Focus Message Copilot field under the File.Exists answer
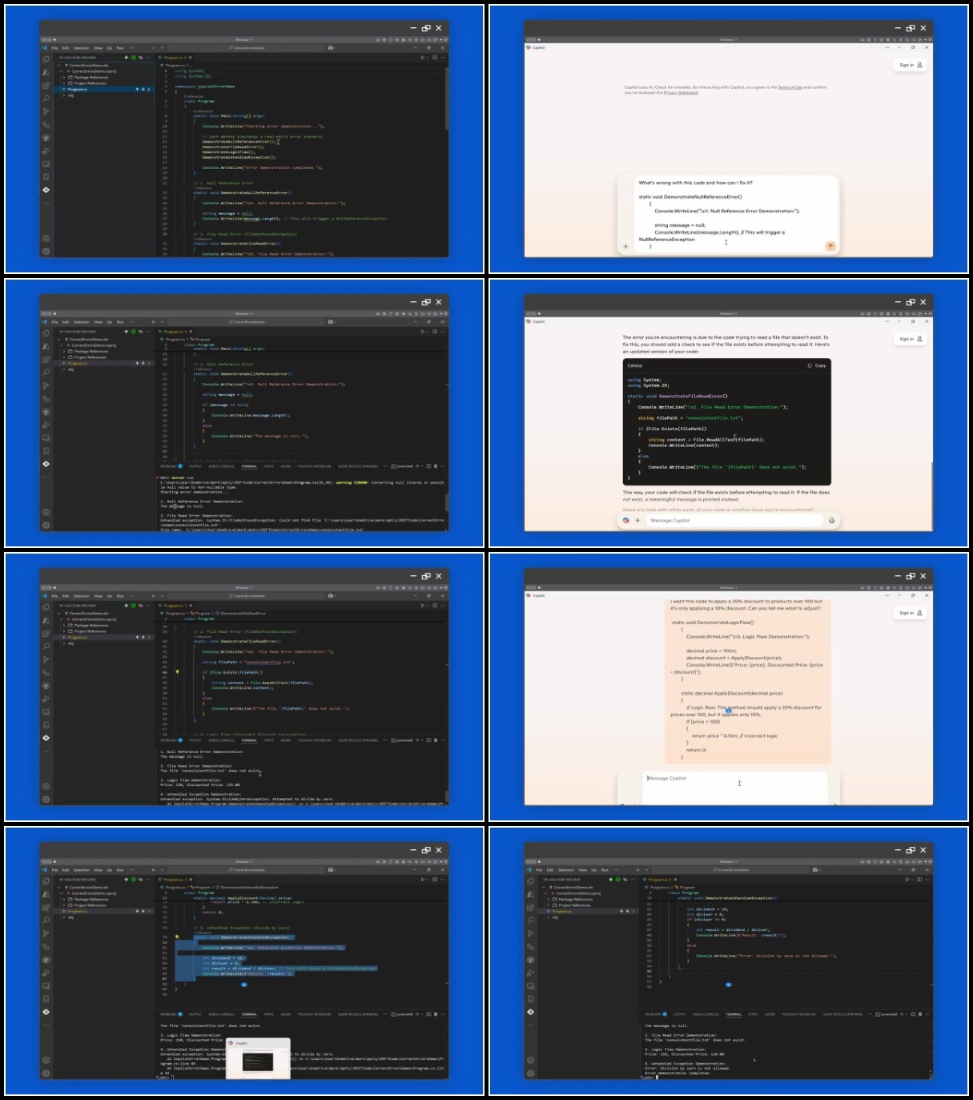The height and width of the screenshot is (1100, 973). pyautogui.click(x=733, y=521)
